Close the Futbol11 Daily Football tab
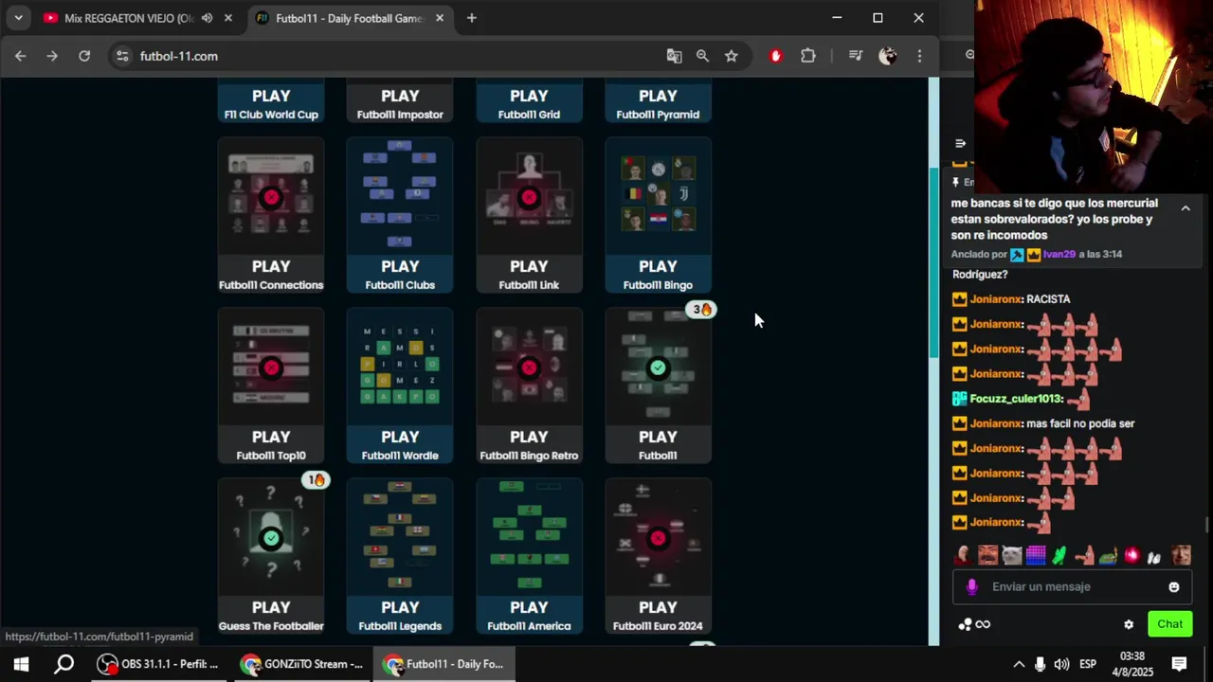 (440, 18)
